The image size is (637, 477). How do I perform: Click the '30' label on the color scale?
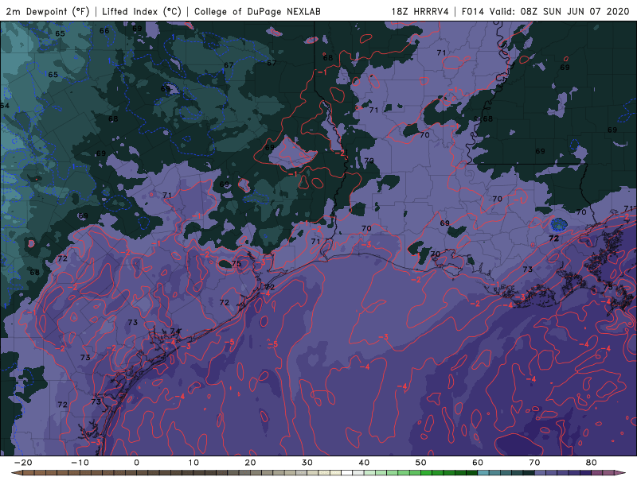pos(307,463)
